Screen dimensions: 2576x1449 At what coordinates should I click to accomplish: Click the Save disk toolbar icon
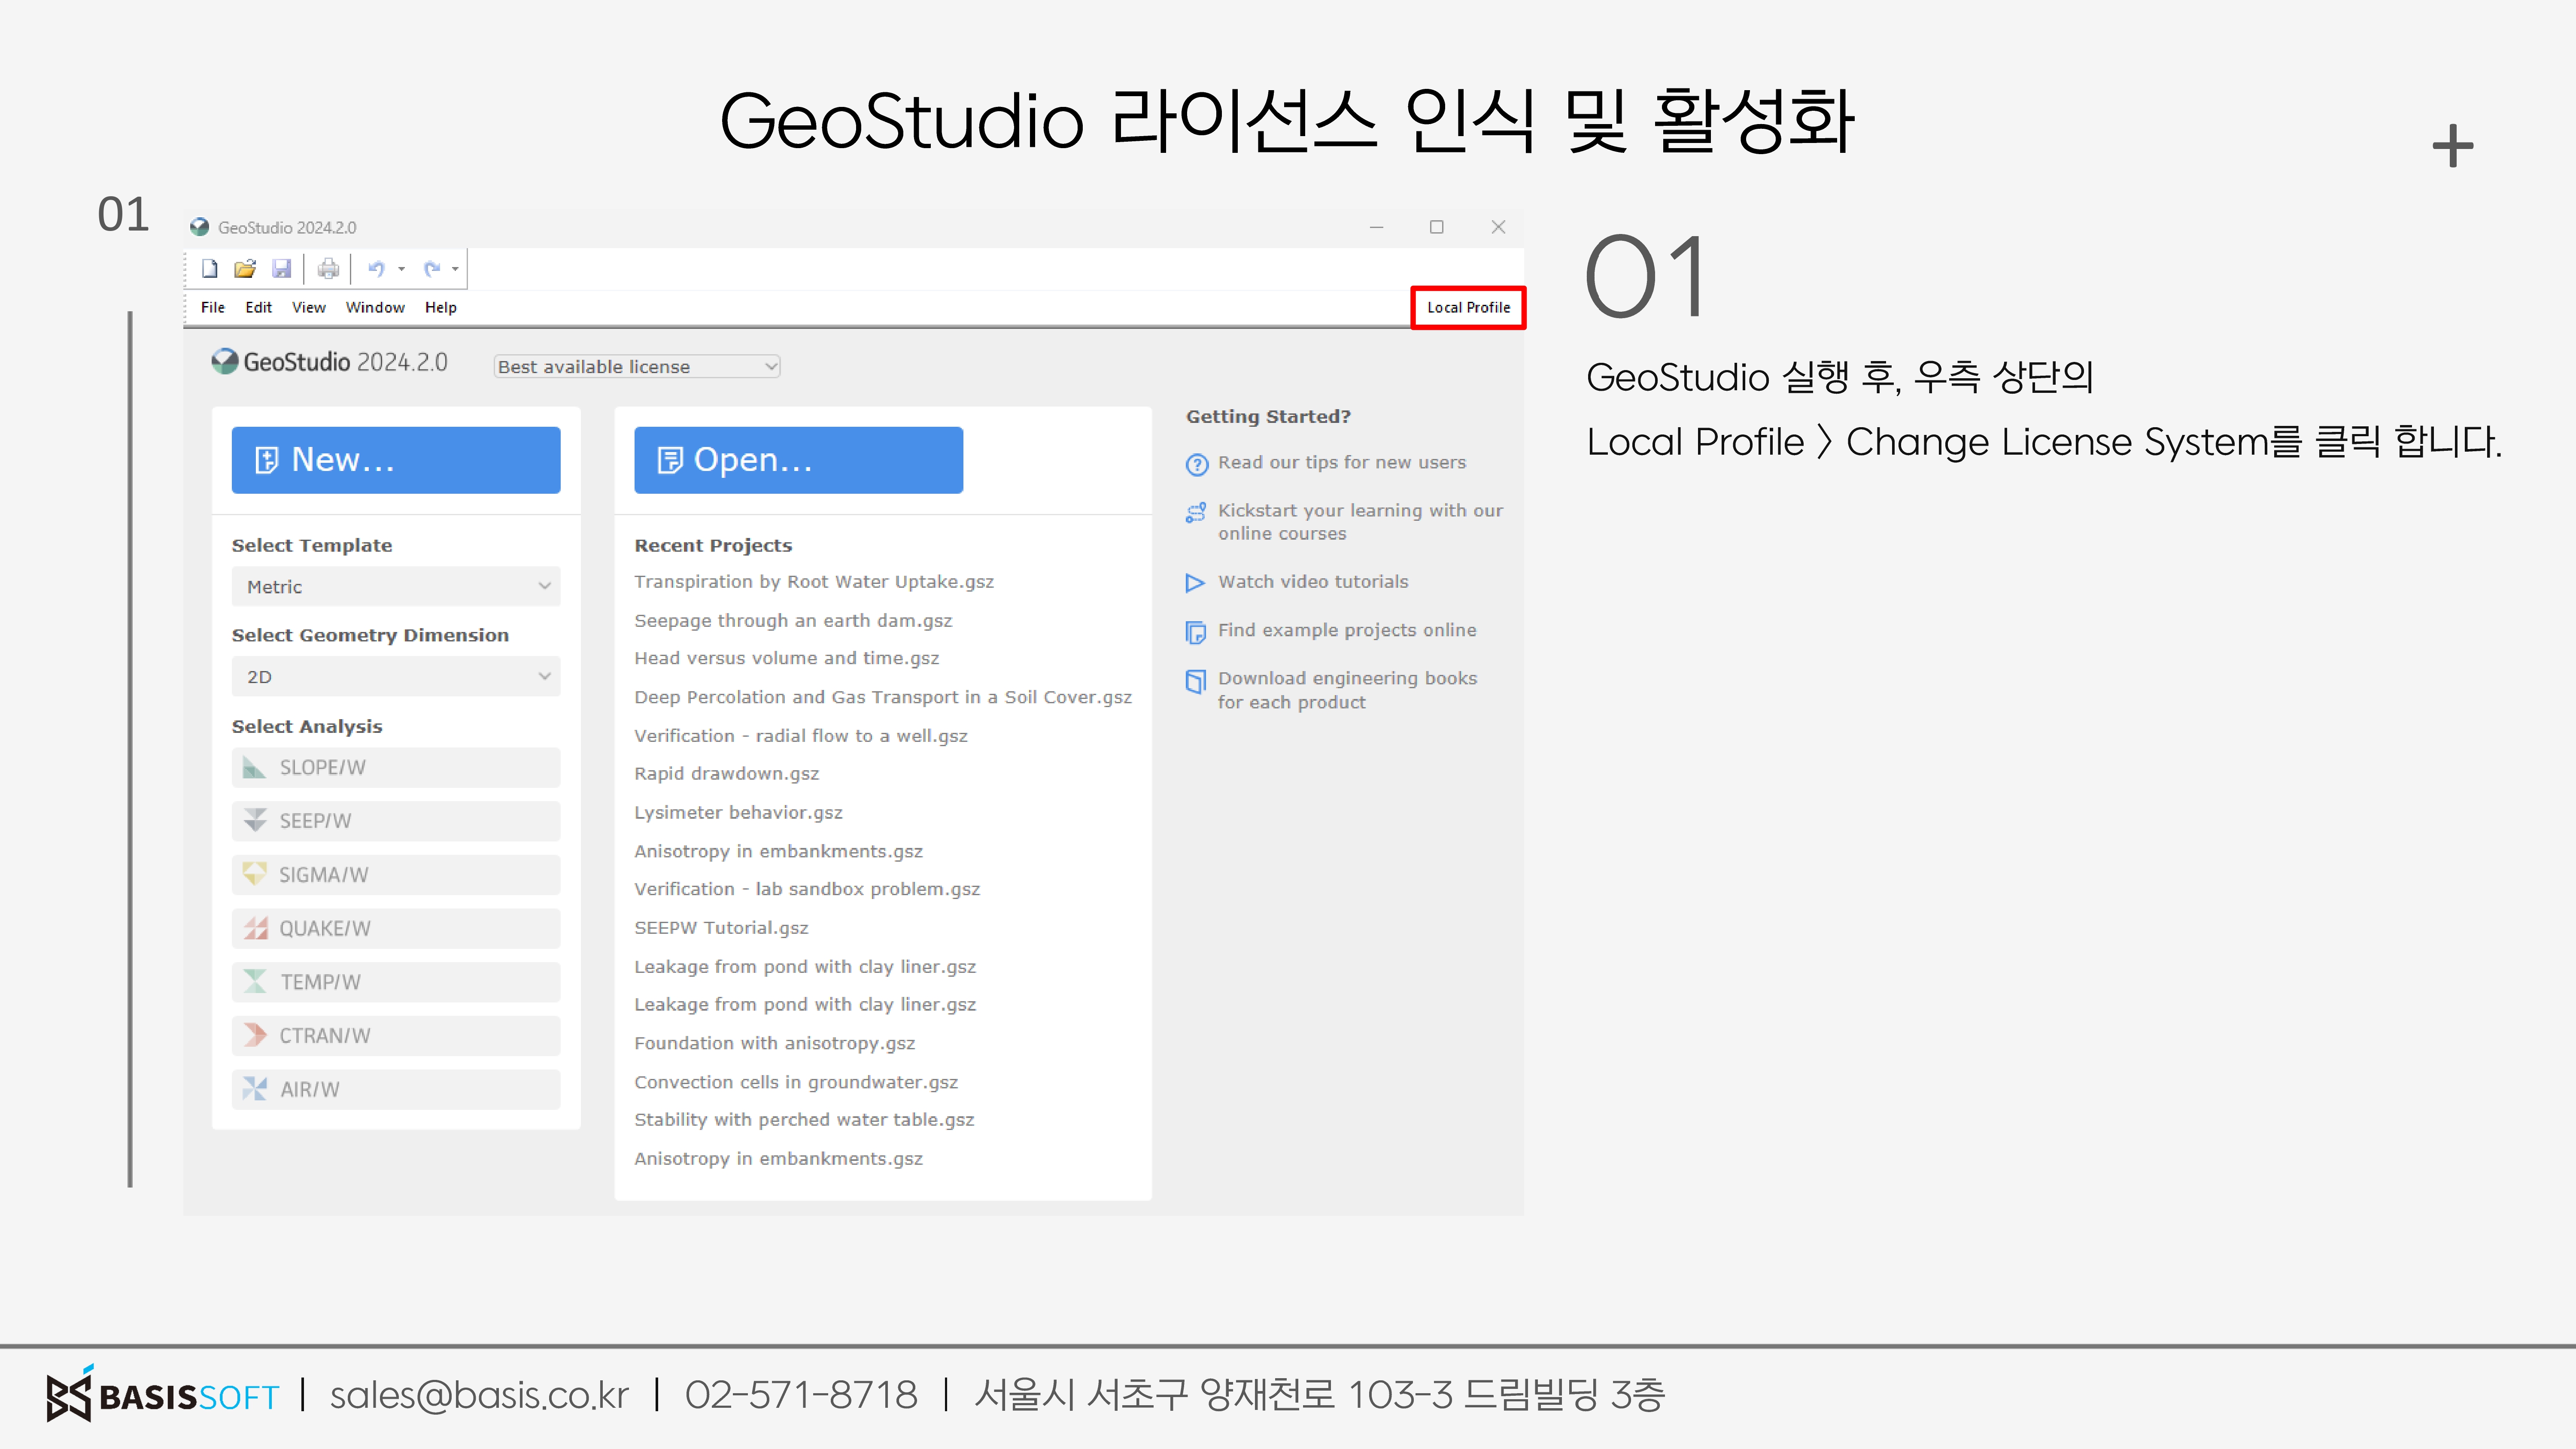[x=282, y=269]
